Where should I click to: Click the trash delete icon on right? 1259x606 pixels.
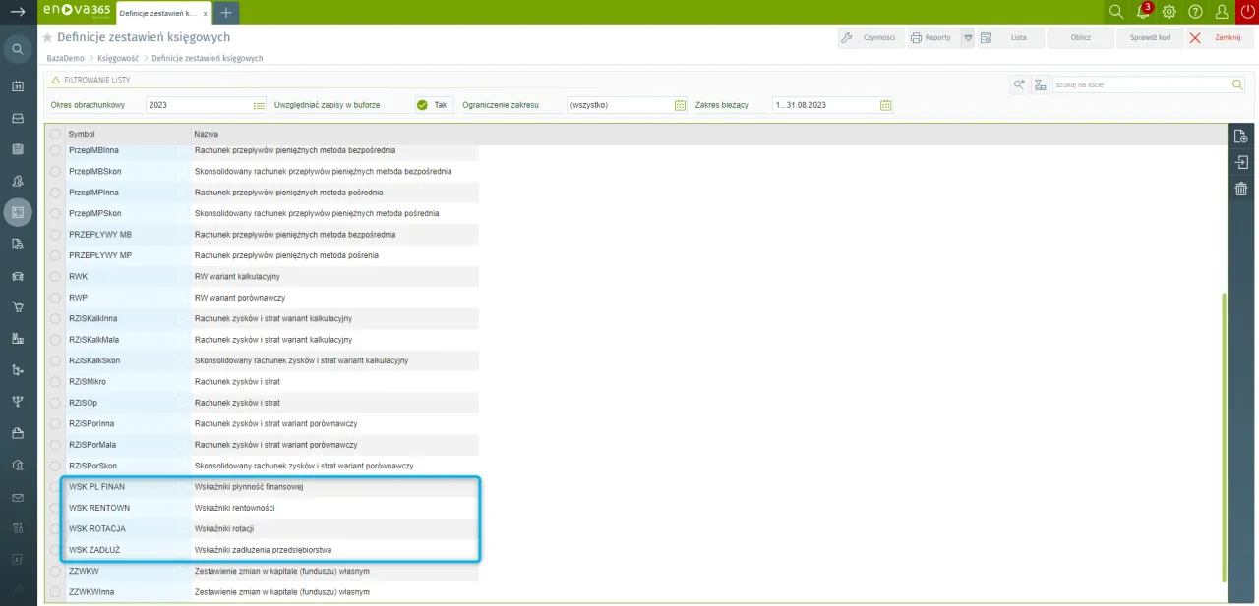[x=1241, y=189]
